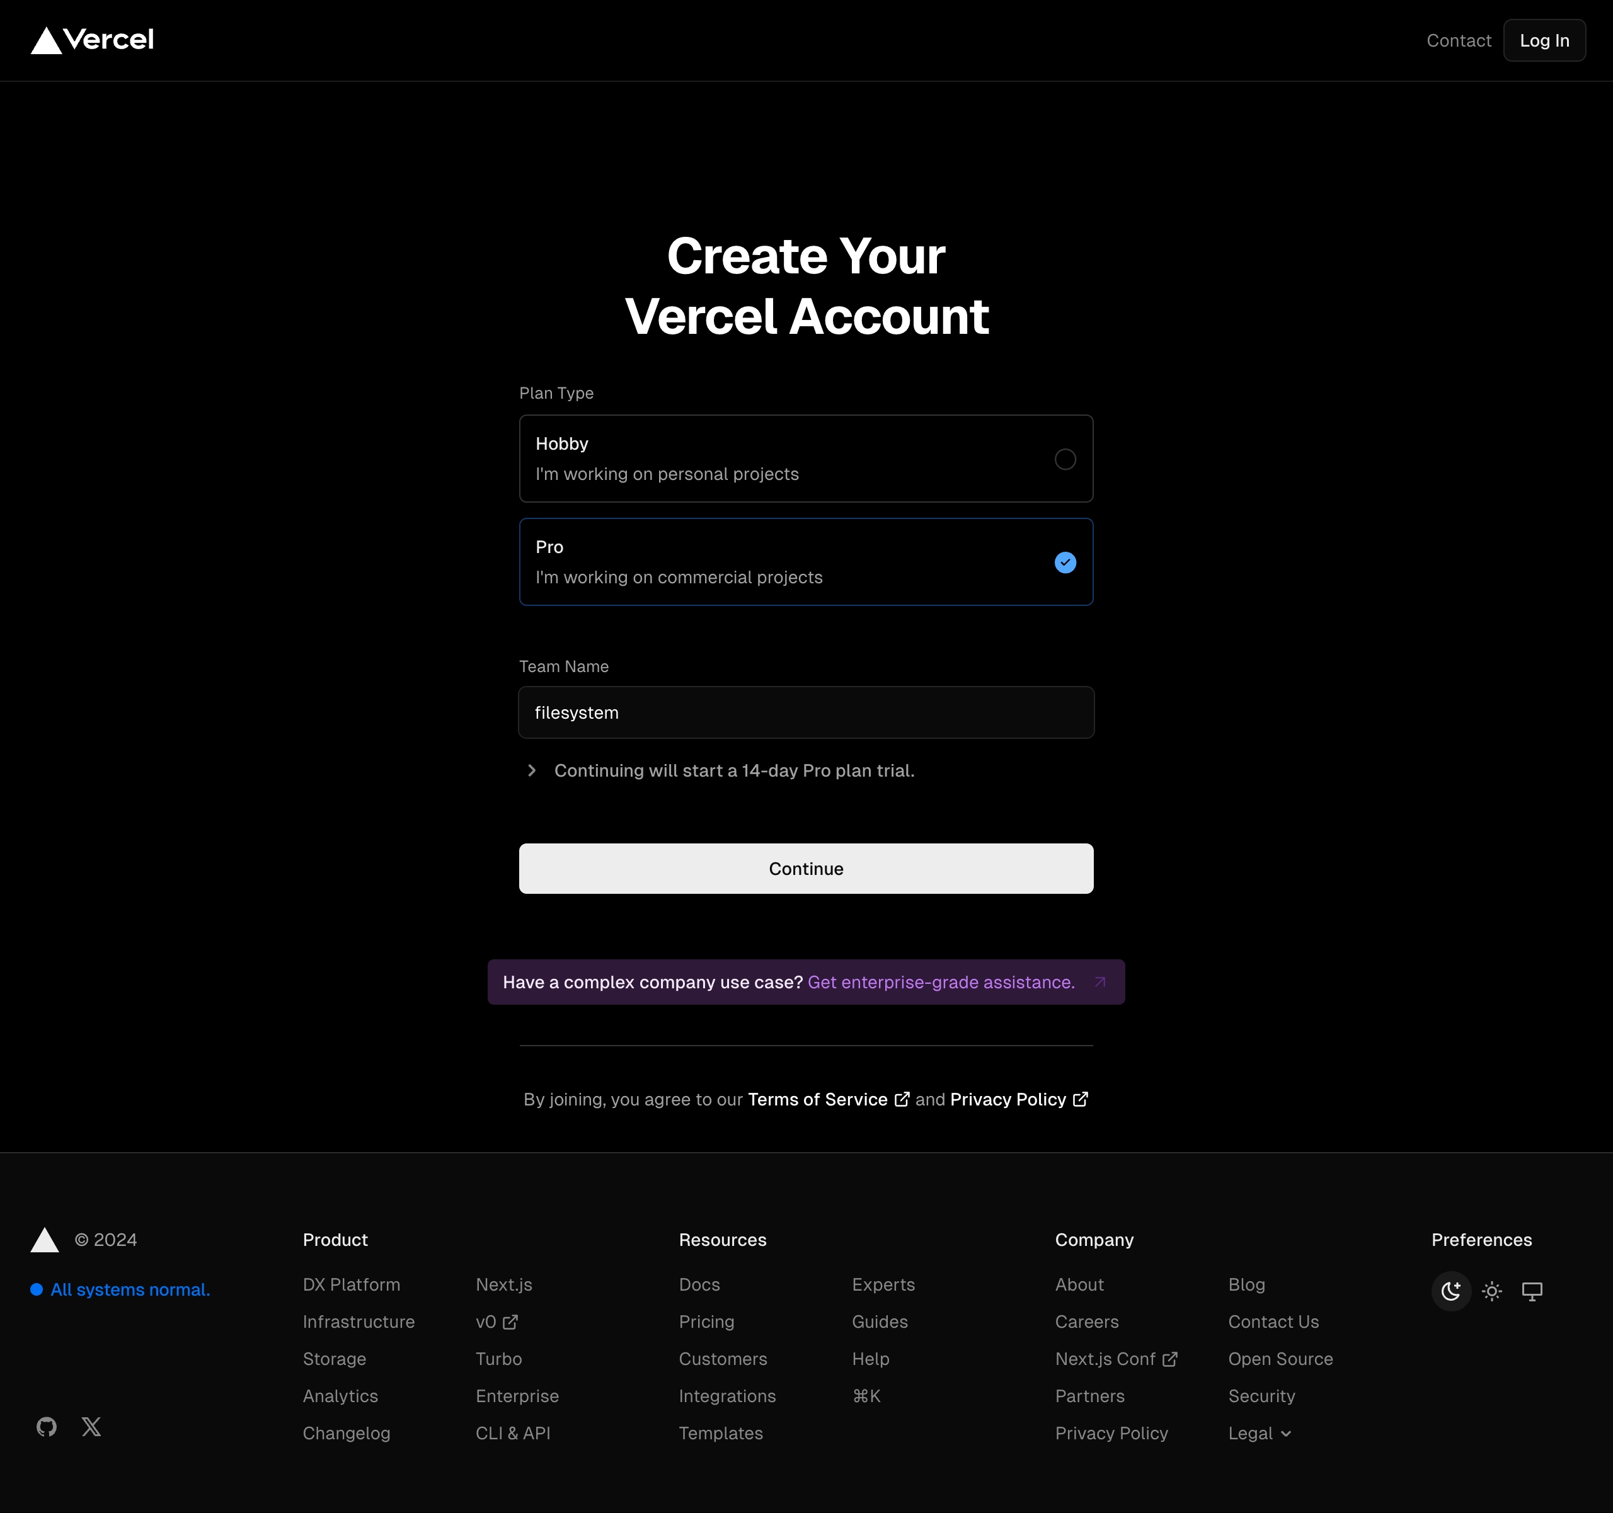This screenshot has height=1513, width=1613.
Task: Select the Pro plan radio button
Action: [1065, 562]
